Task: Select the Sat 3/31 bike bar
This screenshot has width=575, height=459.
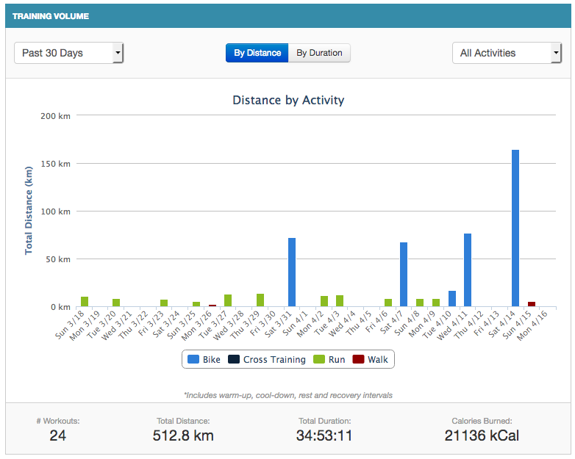Action: [292, 272]
